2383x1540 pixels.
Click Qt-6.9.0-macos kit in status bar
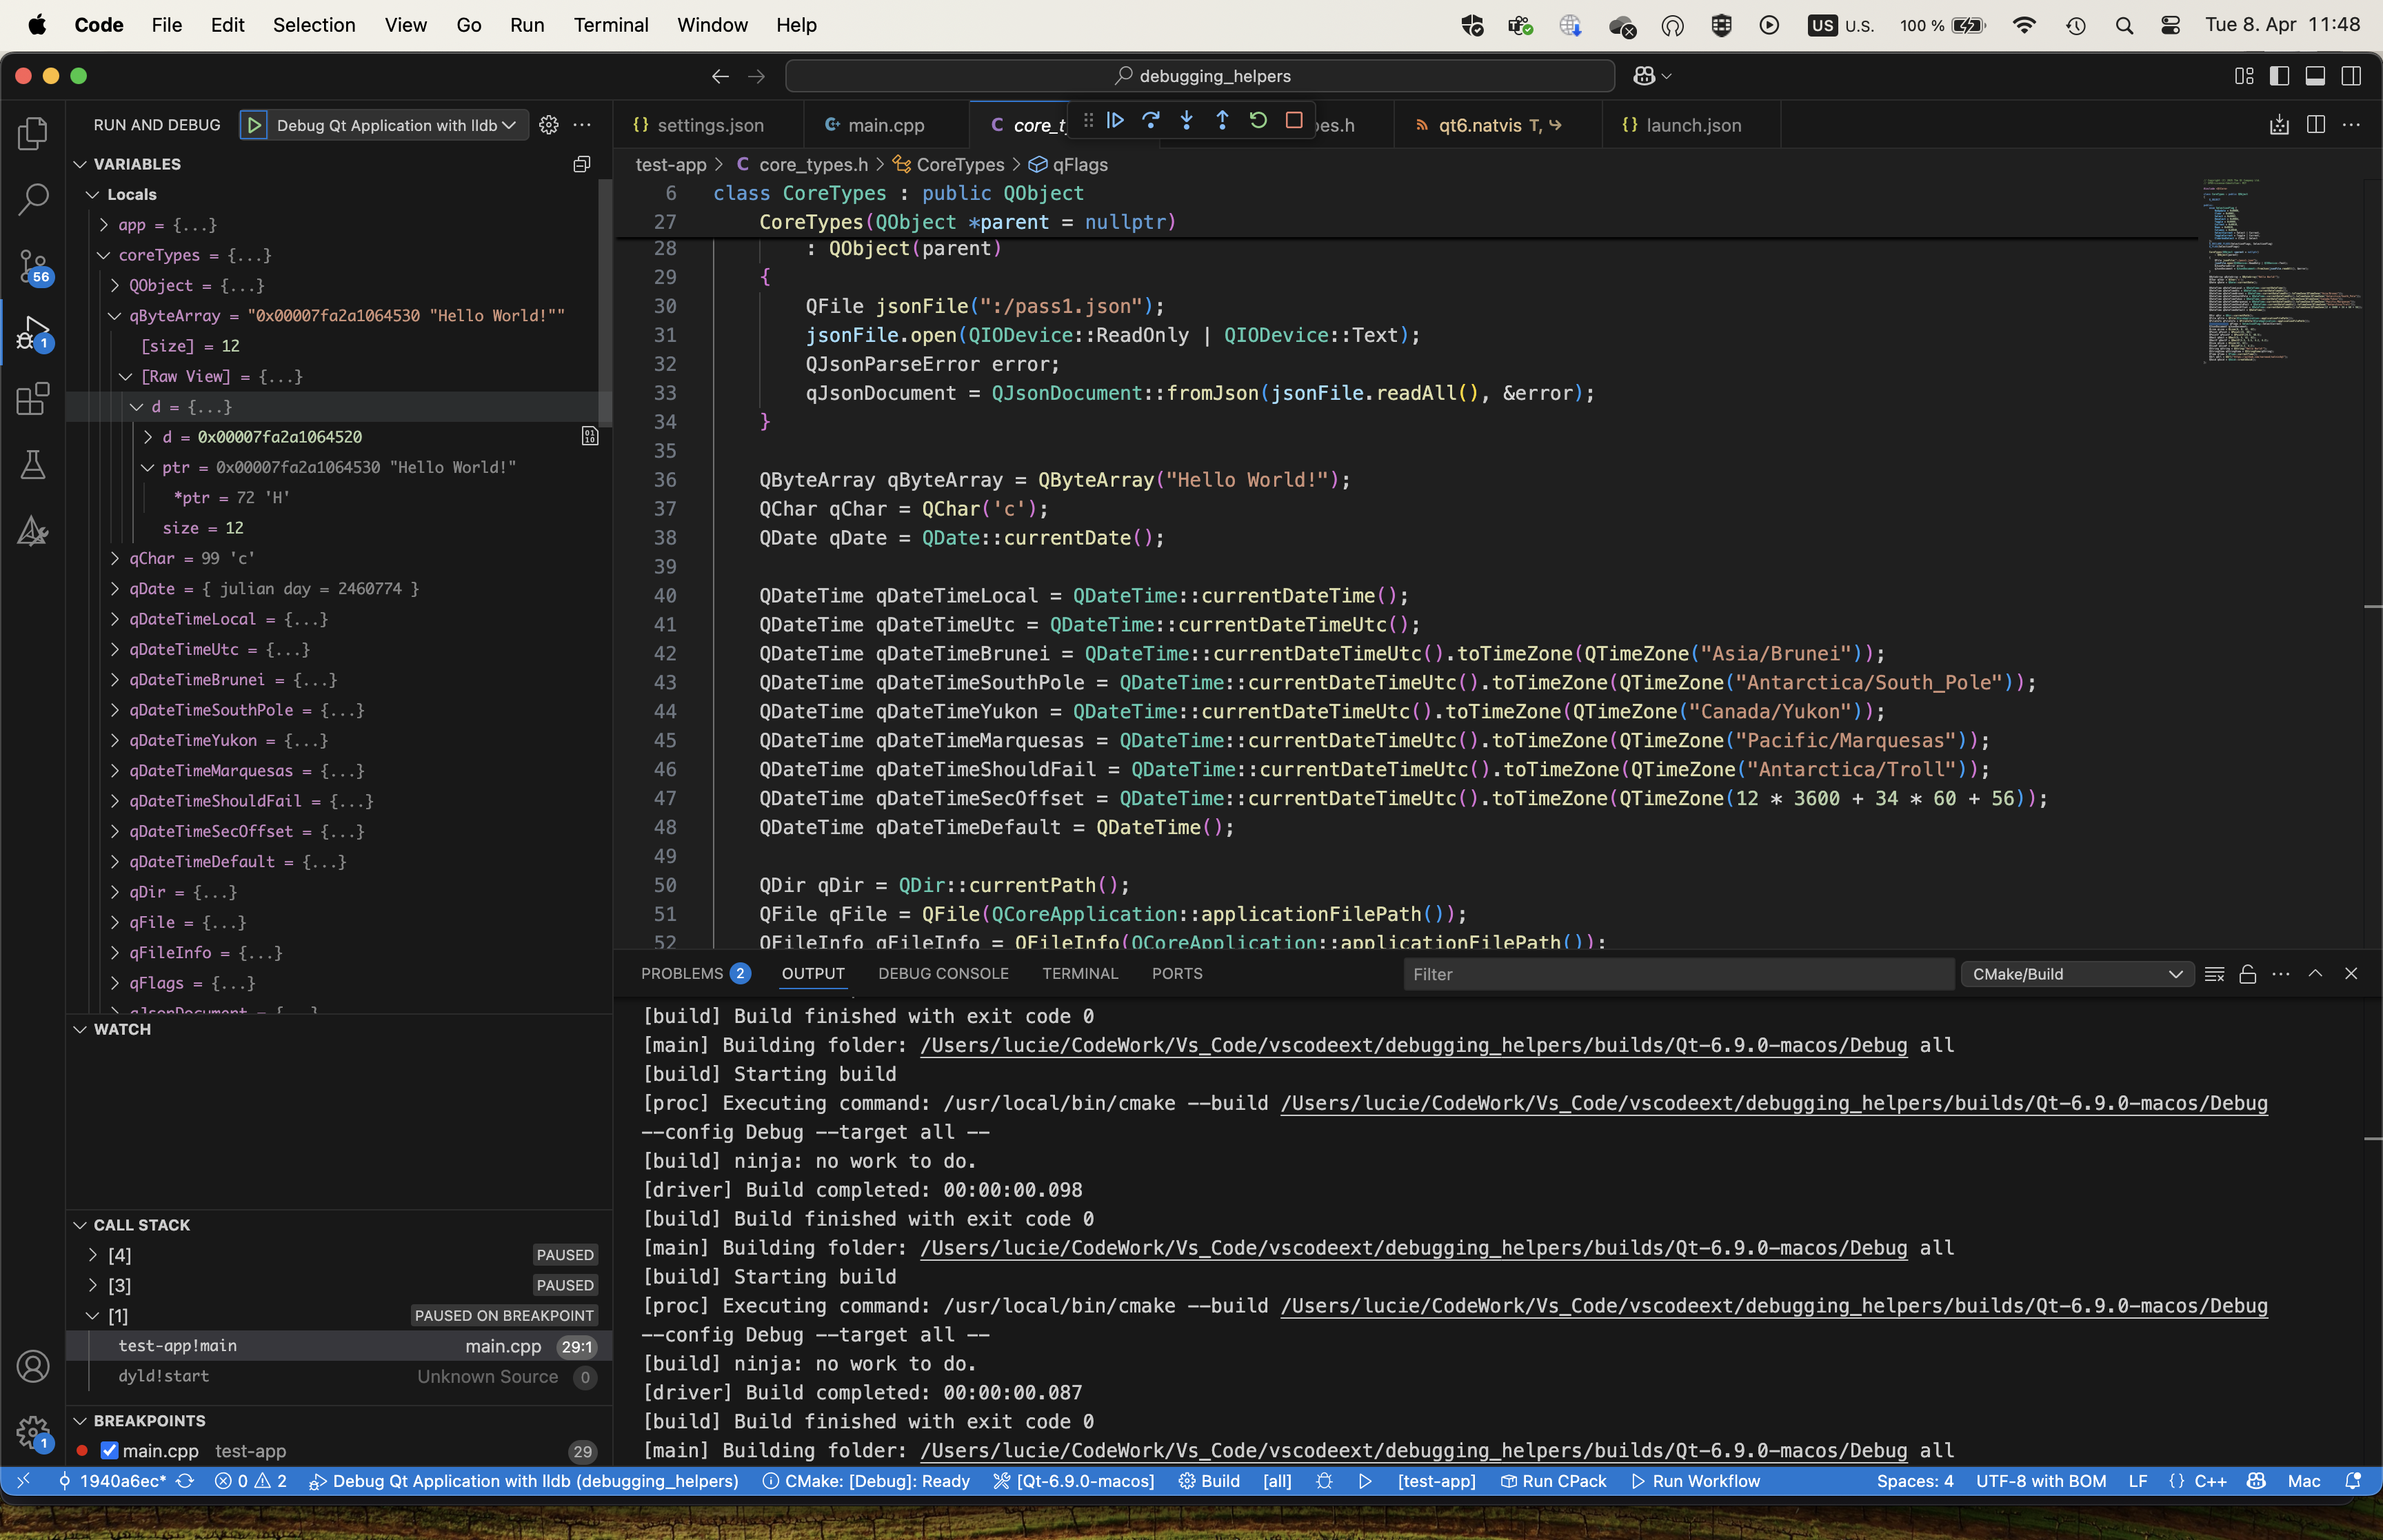(1073, 1481)
